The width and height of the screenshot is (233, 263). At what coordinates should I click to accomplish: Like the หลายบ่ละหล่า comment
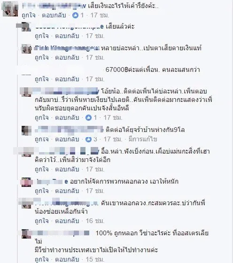click(42, 57)
